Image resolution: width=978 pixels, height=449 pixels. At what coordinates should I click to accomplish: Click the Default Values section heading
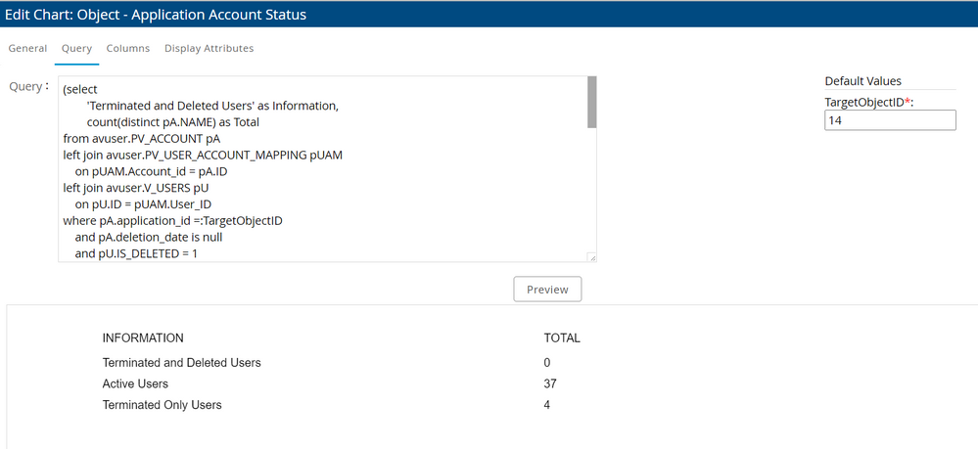(862, 81)
